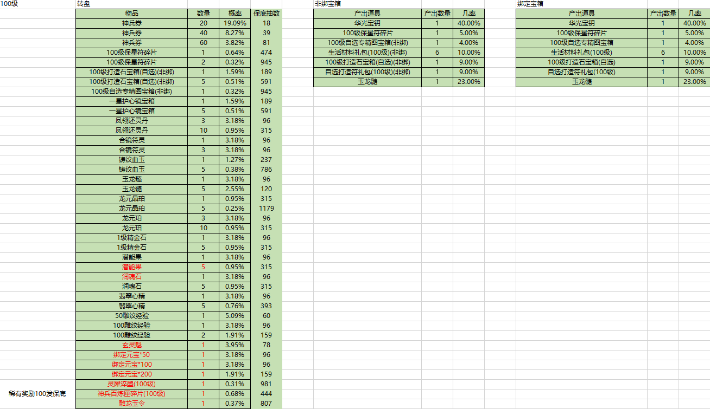710x409 pixels.
Task: Select the 8.27% probability cell
Action: click(x=234, y=33)
